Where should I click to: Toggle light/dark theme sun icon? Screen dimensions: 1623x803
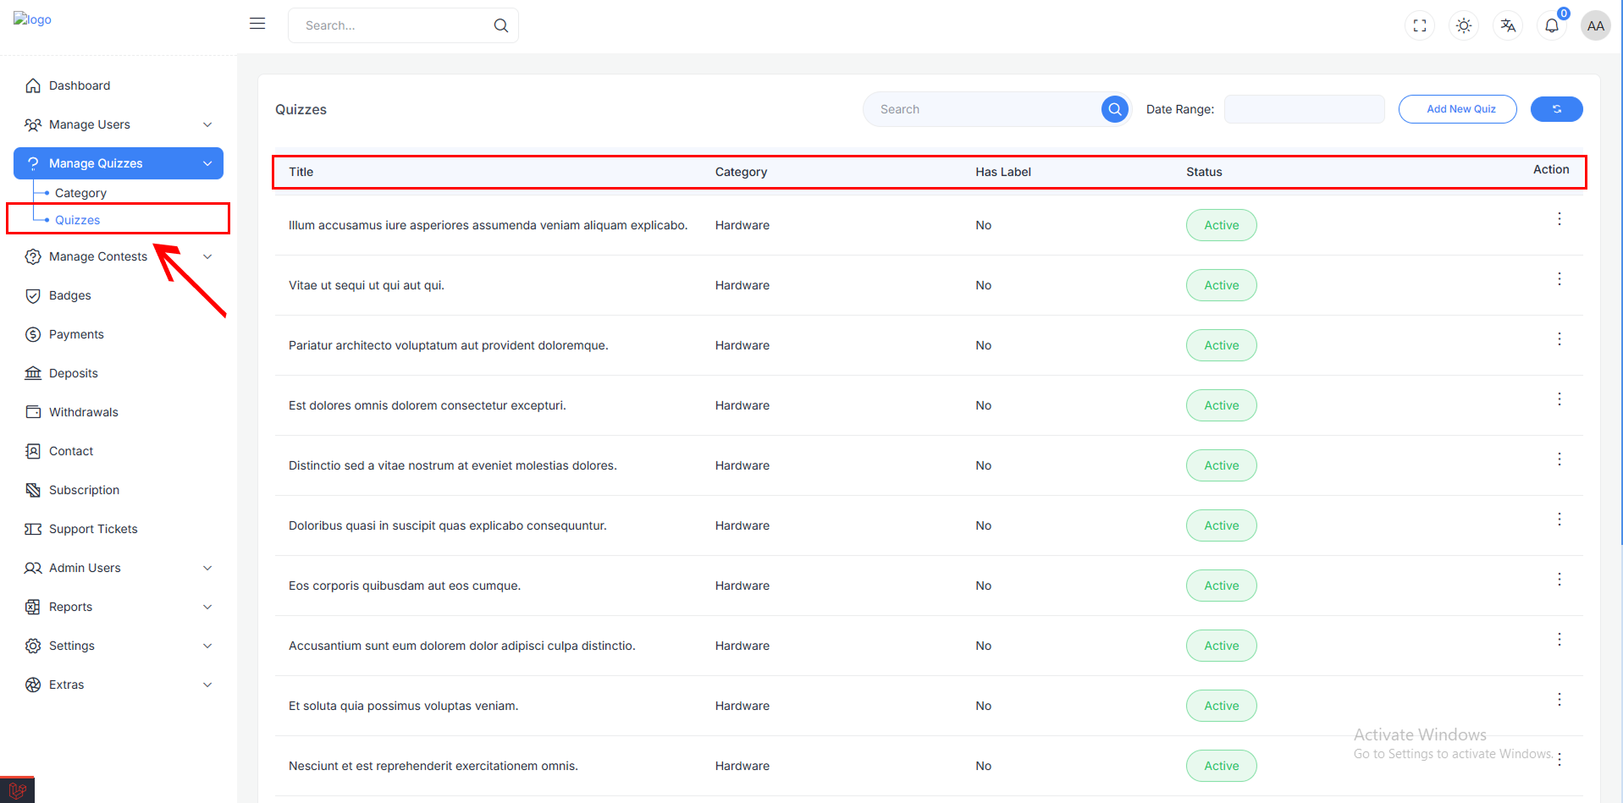coord(1464,25)
